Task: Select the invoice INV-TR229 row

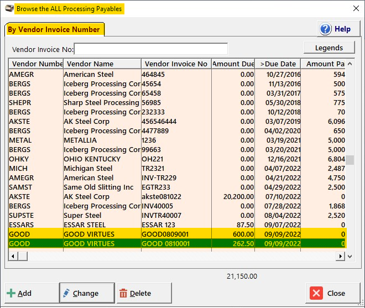Action: [177, 178]
